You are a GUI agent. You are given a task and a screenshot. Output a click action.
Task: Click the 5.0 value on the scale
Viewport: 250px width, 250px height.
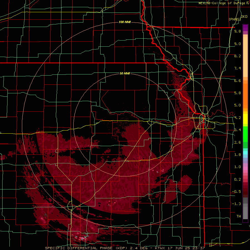237,105
